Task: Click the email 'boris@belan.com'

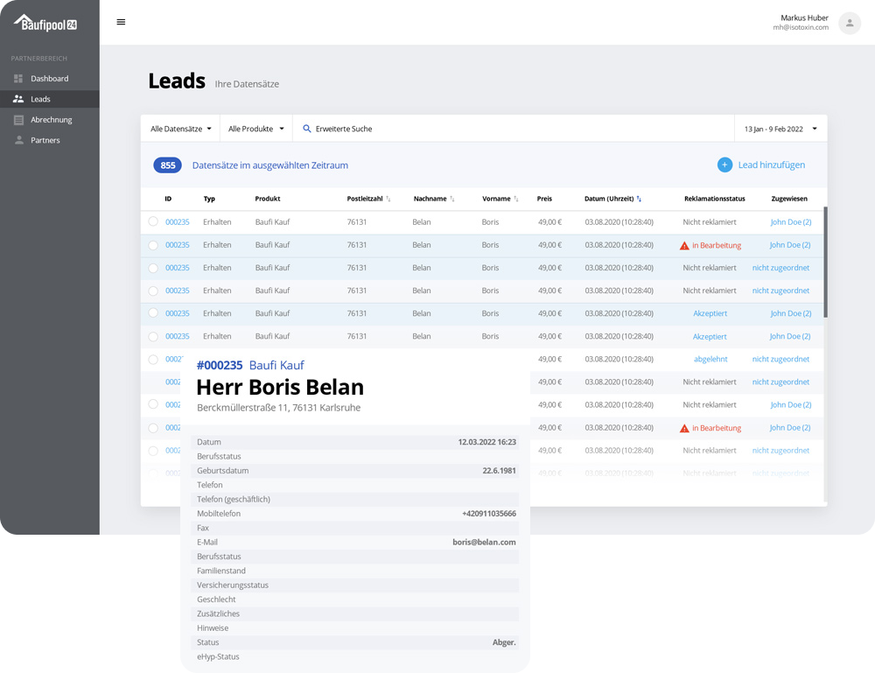Action: 484,542
